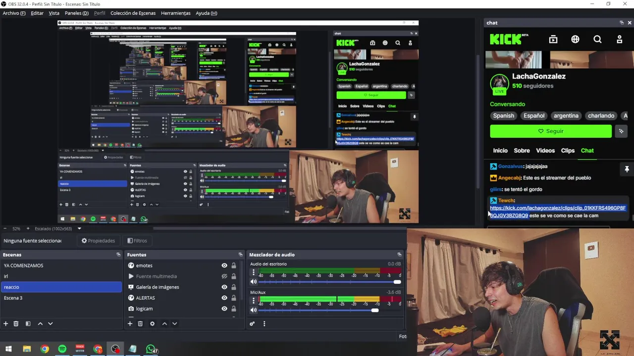Switch to the Videos tab on Kick

(545, 150)
